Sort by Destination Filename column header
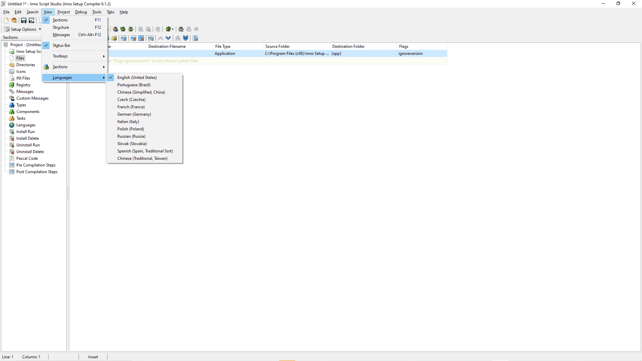642x361 pixels. 180,46
